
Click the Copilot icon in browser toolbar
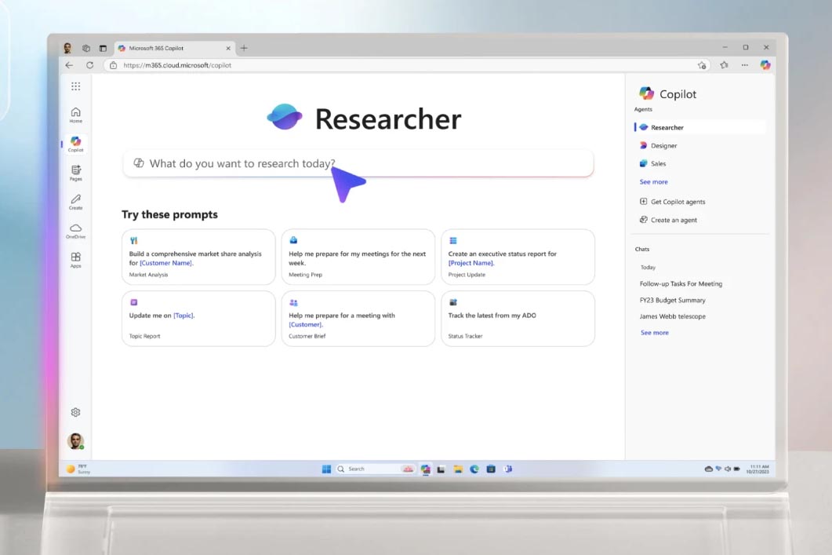tap(765, 65)
